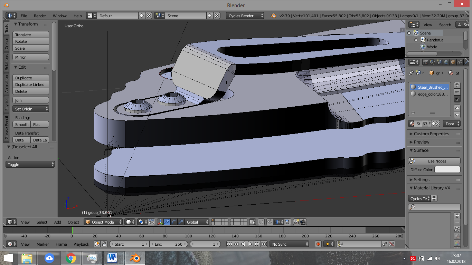Jump to last frame in timeline

pos(264,244)
